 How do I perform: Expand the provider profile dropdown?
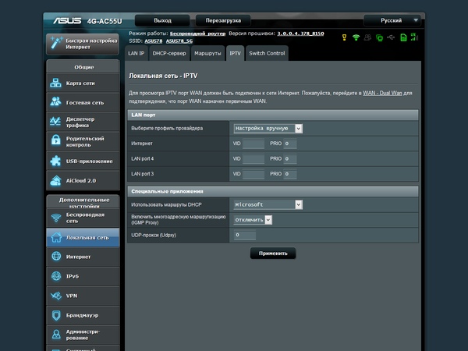pos(268,128)
